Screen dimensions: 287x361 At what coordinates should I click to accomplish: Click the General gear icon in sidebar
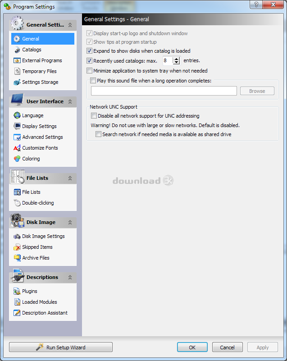click(x=17, y=39)
